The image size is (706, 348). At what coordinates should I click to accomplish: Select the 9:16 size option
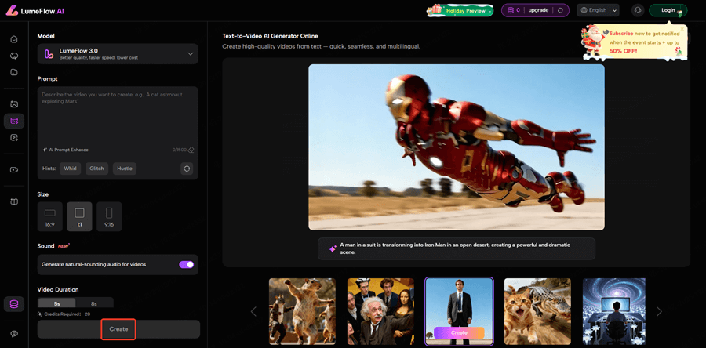point(109,216)
